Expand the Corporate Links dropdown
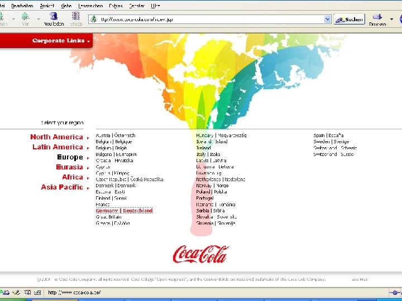The width and height of the screenshot is (402, 301). 61,41
